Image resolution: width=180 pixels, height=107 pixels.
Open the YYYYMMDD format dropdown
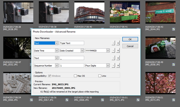coord(108,50)
